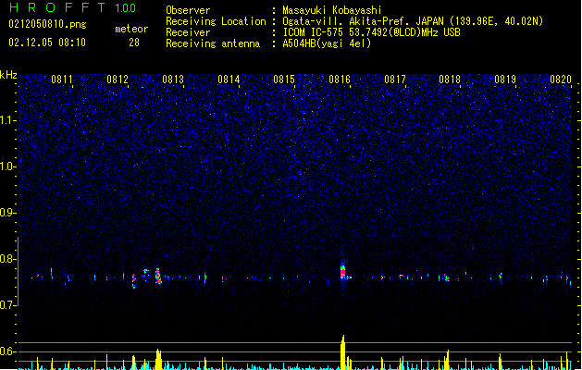Click the Observer label
582x370 pixels.
point(188,10)
